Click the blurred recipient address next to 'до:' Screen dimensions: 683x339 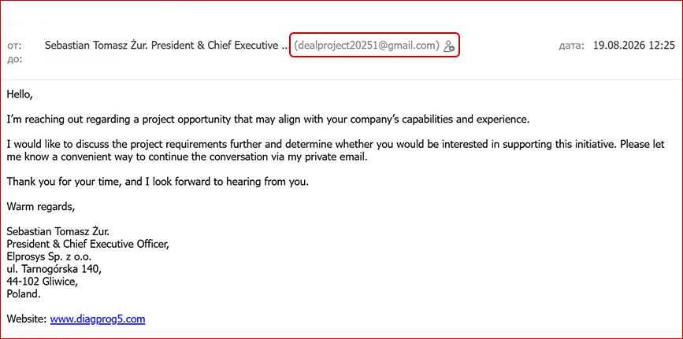point(81,59)
